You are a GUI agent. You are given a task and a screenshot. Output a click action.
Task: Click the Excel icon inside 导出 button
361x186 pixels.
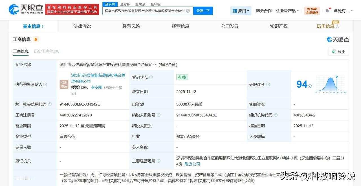(334, 51)
